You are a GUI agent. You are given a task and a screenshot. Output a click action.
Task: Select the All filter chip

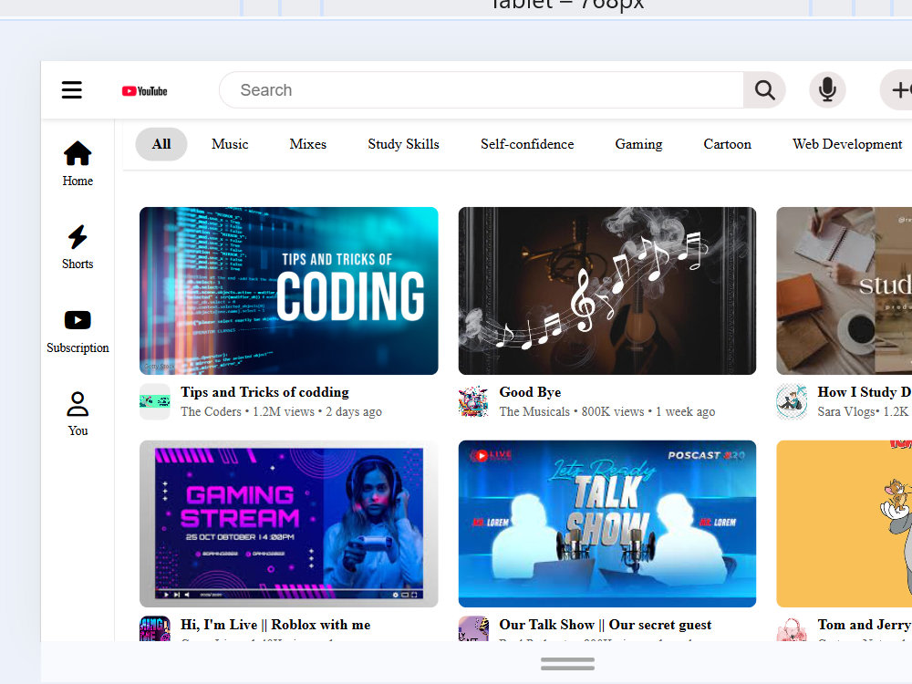click(x=161, y=144)
